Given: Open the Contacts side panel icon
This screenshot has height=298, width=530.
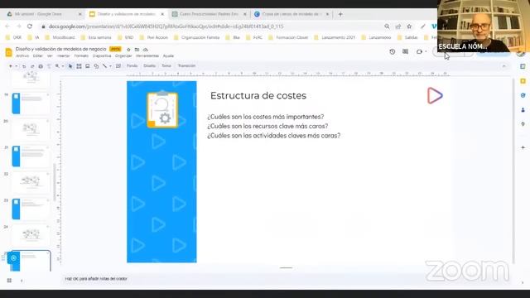Looking at the screenshot, I should (x=523, y=110).
